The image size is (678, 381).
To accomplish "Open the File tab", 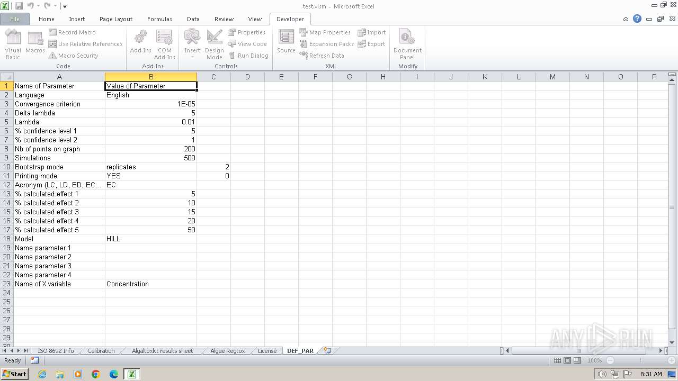I will click(15, 19).
